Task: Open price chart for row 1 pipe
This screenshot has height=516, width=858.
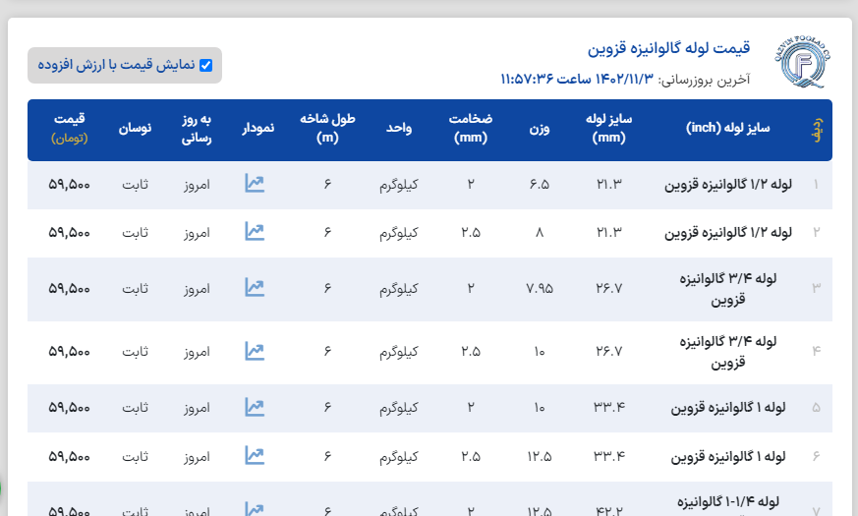Action: (255, 184)
